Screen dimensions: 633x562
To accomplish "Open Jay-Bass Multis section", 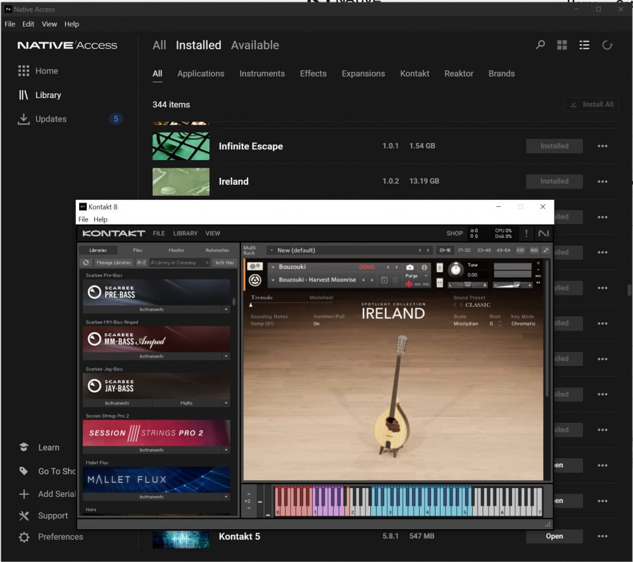I will 187,403.
